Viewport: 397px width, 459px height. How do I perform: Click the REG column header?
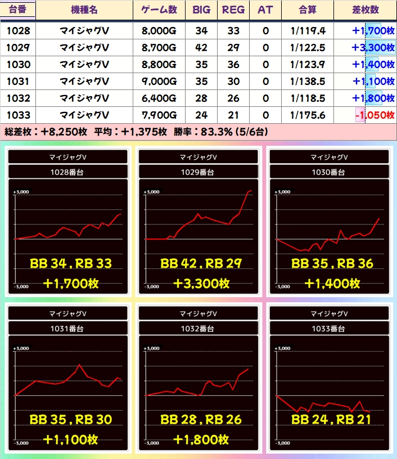pyautogui.click(x=233, y=10)
